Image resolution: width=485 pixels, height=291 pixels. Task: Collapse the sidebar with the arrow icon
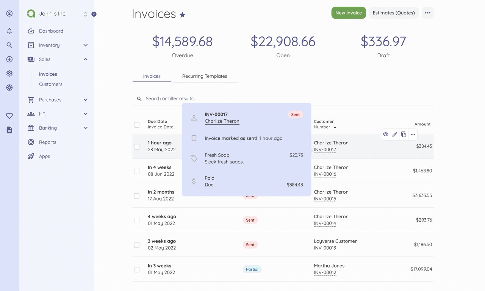[x=94, y=14]
